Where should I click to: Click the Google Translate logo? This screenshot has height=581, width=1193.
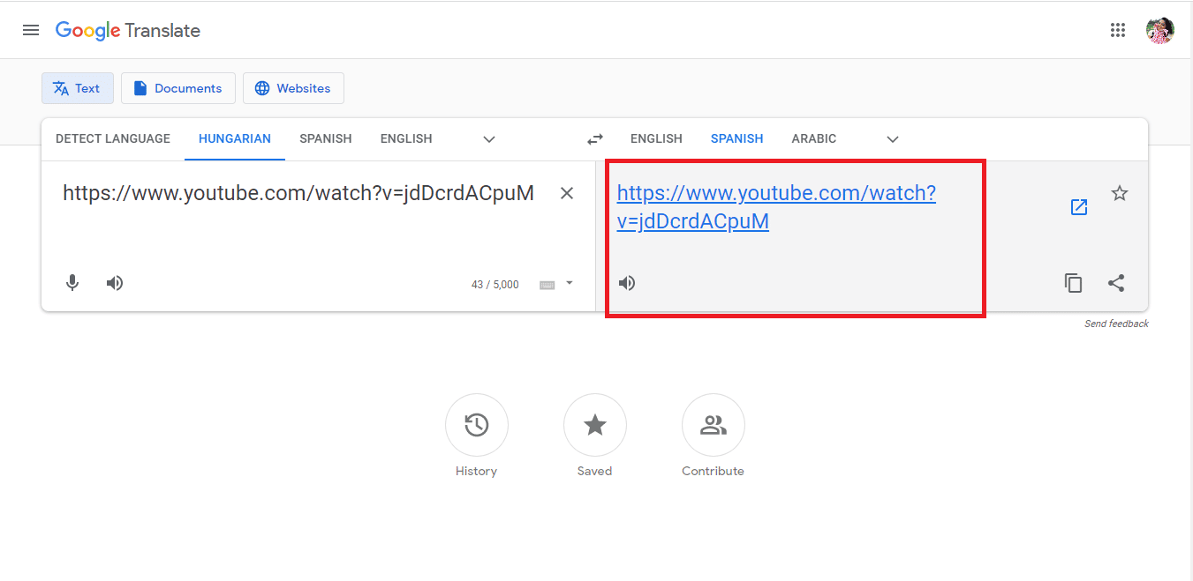[x=128, y=30]
